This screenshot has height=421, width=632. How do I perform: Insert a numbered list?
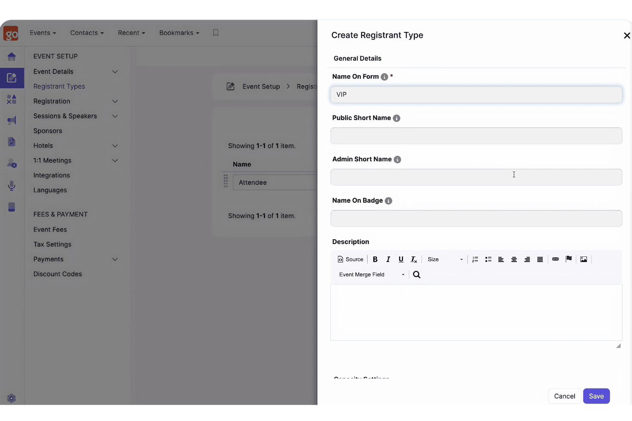tap(475, 259)
